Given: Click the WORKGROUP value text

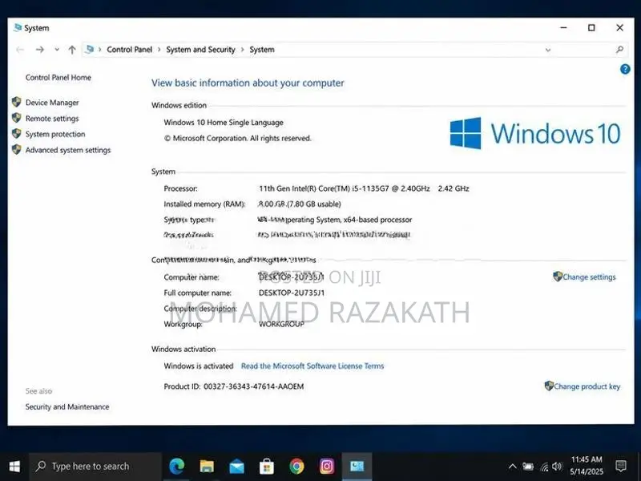Looking at the screenshot, I should coord(282,324).
